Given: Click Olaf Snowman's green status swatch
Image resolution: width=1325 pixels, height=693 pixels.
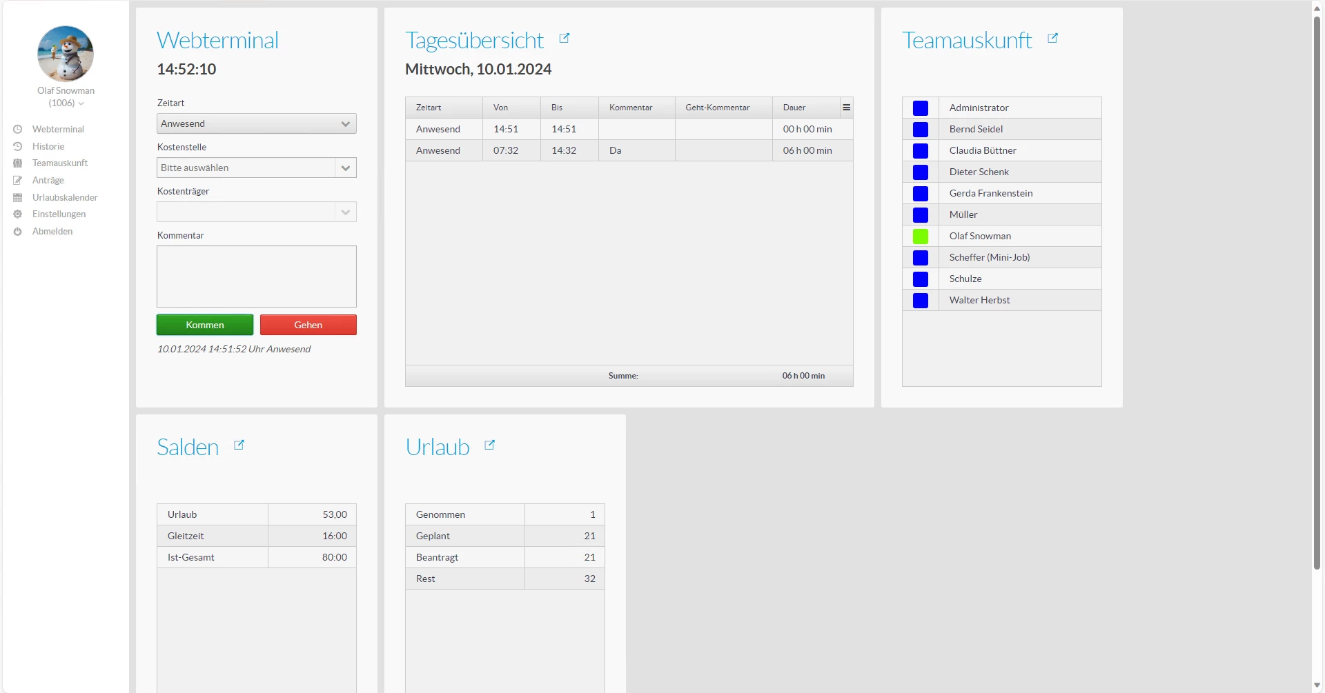Looking at the screenshot, I should pyautogui.click(x=920, y=237).
